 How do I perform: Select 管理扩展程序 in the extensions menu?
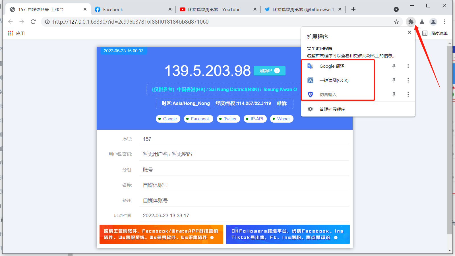tap(332, 109)
